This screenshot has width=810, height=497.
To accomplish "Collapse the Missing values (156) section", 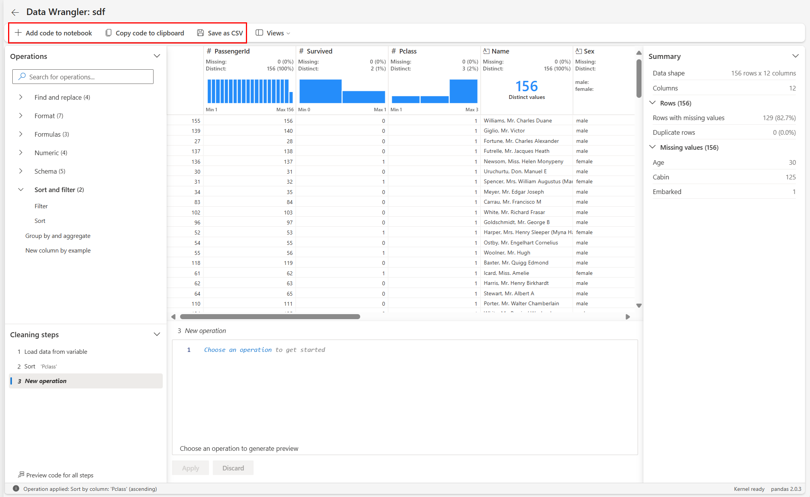I will [652, 147].
